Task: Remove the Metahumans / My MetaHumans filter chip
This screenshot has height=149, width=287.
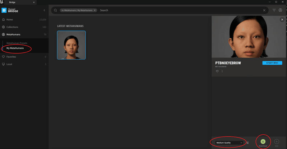Action: (95, 10)
